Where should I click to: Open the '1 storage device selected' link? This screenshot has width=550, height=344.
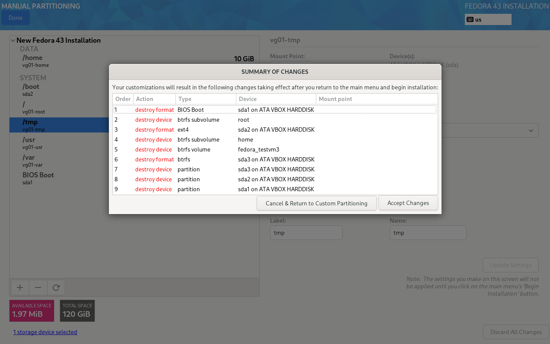pyautogui.click(x=45, y=332)
